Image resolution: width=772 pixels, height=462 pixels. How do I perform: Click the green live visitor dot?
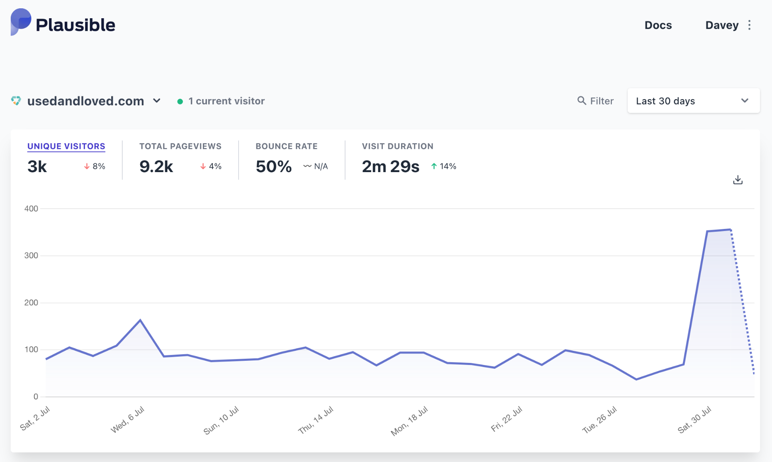pos(180,102)
